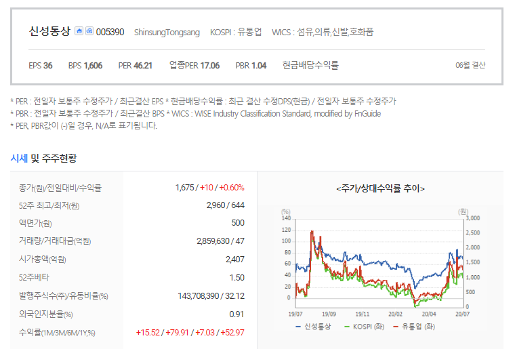Click the N/A로 표기됩니다 footnote

[x=84, y=126]
